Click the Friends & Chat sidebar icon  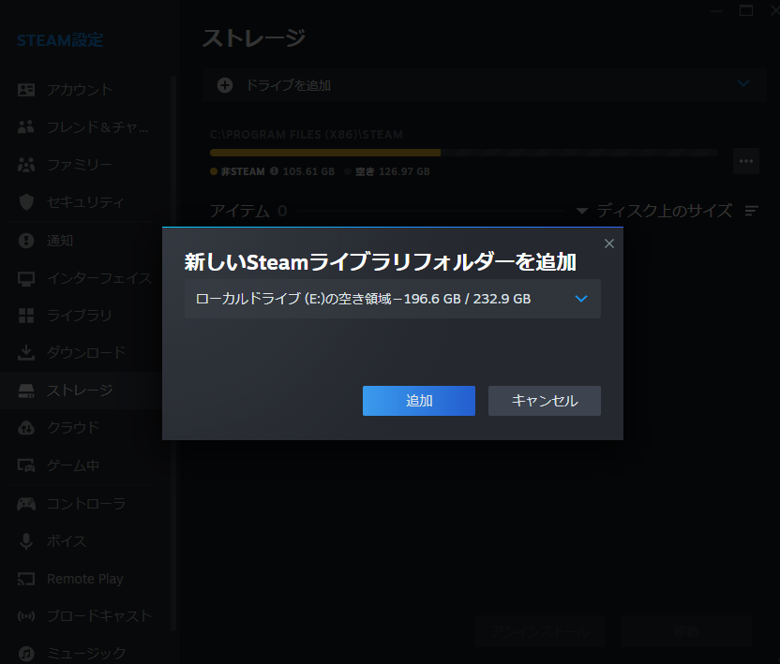tap(26, 127)
